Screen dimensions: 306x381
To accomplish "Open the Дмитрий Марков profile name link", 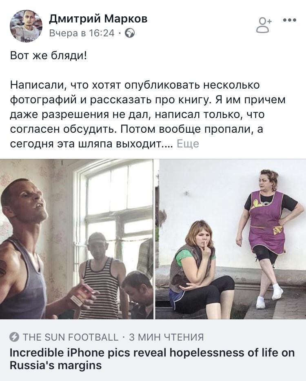I will click(98, 19).
